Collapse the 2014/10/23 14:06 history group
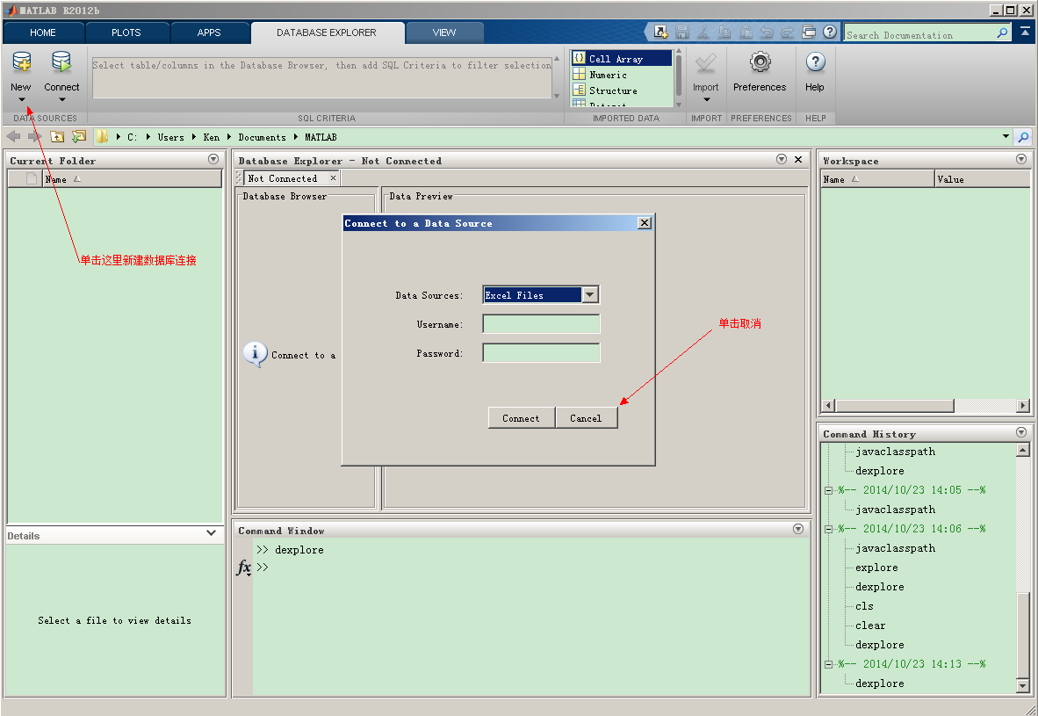 [828, 529]
